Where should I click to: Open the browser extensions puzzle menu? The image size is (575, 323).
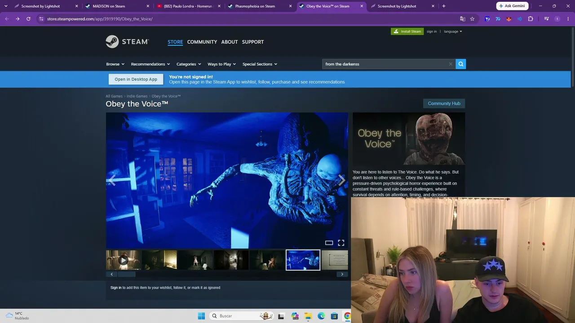pos(531,19)
